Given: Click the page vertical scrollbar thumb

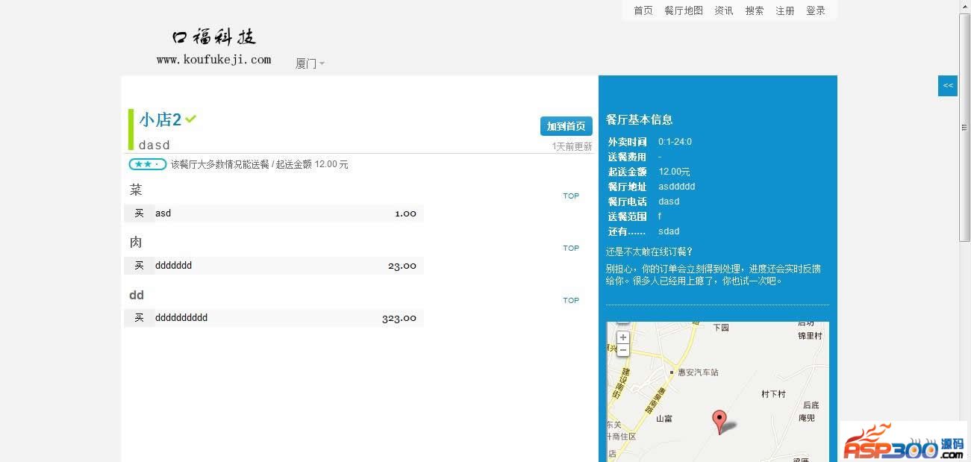Looking at the screenshot, I should (964, 127).
